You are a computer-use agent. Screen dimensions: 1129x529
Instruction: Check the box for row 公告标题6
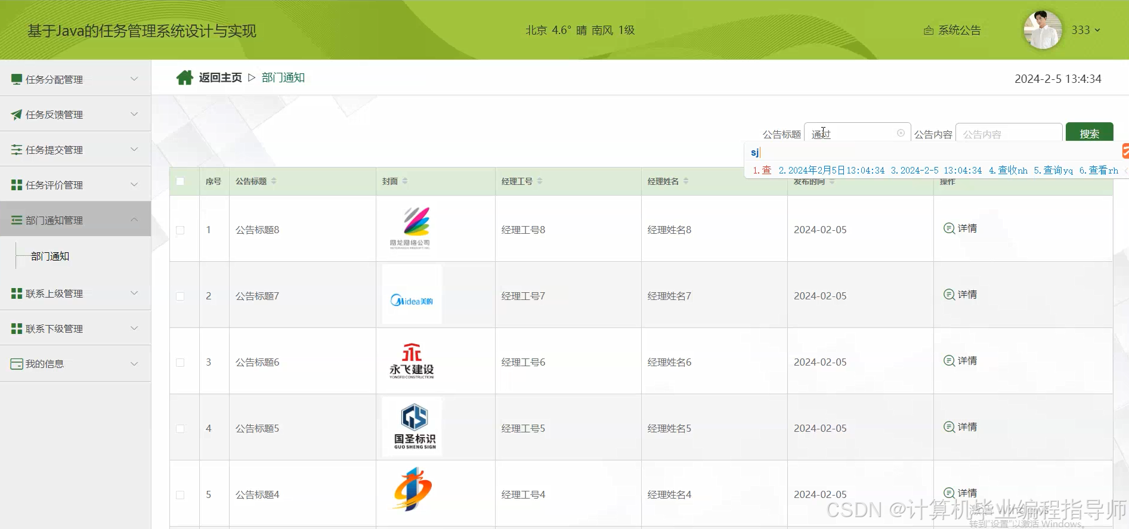coord(180,363)
